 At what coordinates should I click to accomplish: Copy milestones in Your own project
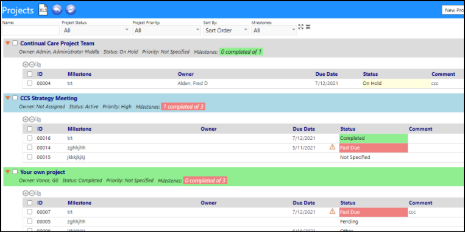tap(38, 194)
